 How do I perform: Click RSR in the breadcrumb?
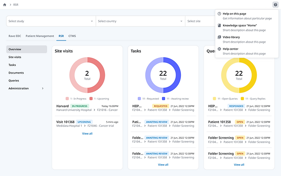click(x=16, y=5)
